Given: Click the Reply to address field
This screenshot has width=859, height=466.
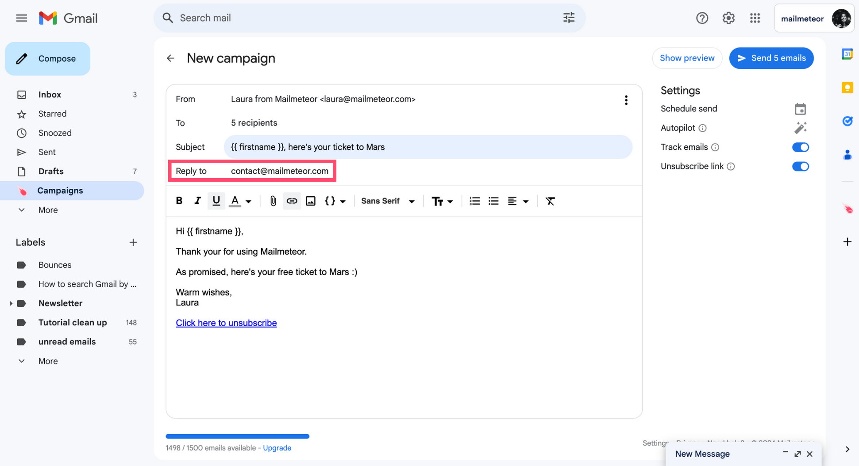Looking at the screenshot, I should point(280,171).
